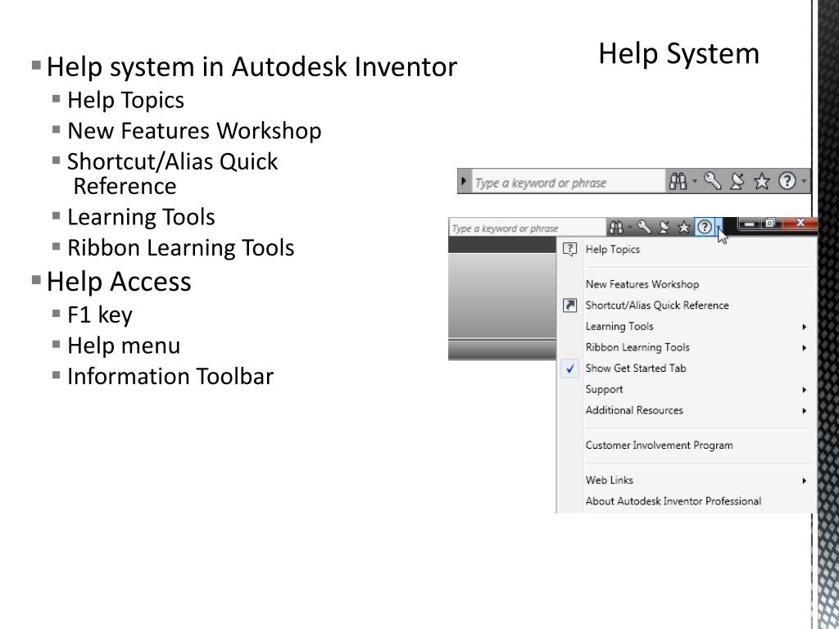Open Help Topics from the Help menu
The image size is (839, 629).
click(x=687, y=249)
